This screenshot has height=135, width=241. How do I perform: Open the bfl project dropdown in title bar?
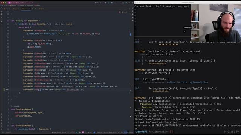(x=11, y=3)
